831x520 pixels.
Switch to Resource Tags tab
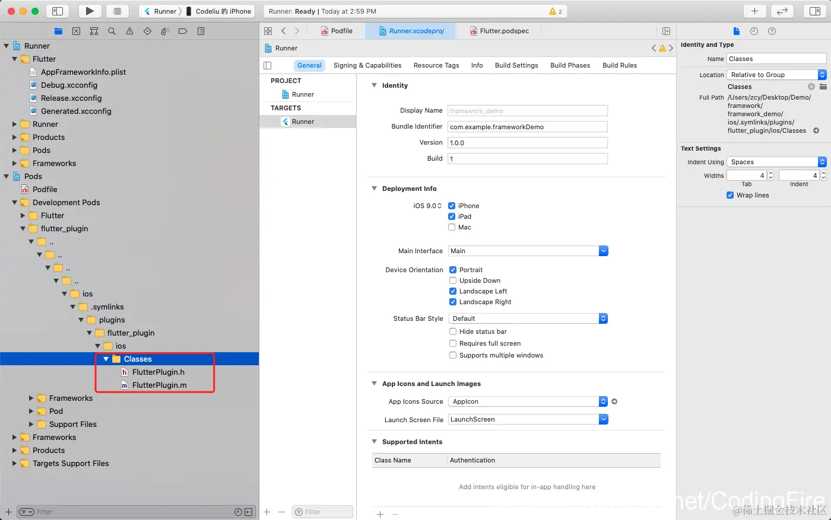tap(436, 65)
